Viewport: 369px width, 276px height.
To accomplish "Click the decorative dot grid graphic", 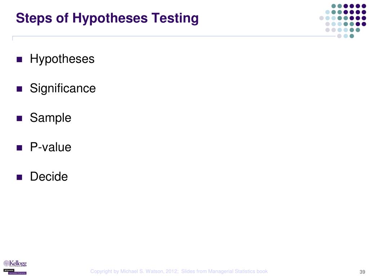I will click(x=343, y=21).
